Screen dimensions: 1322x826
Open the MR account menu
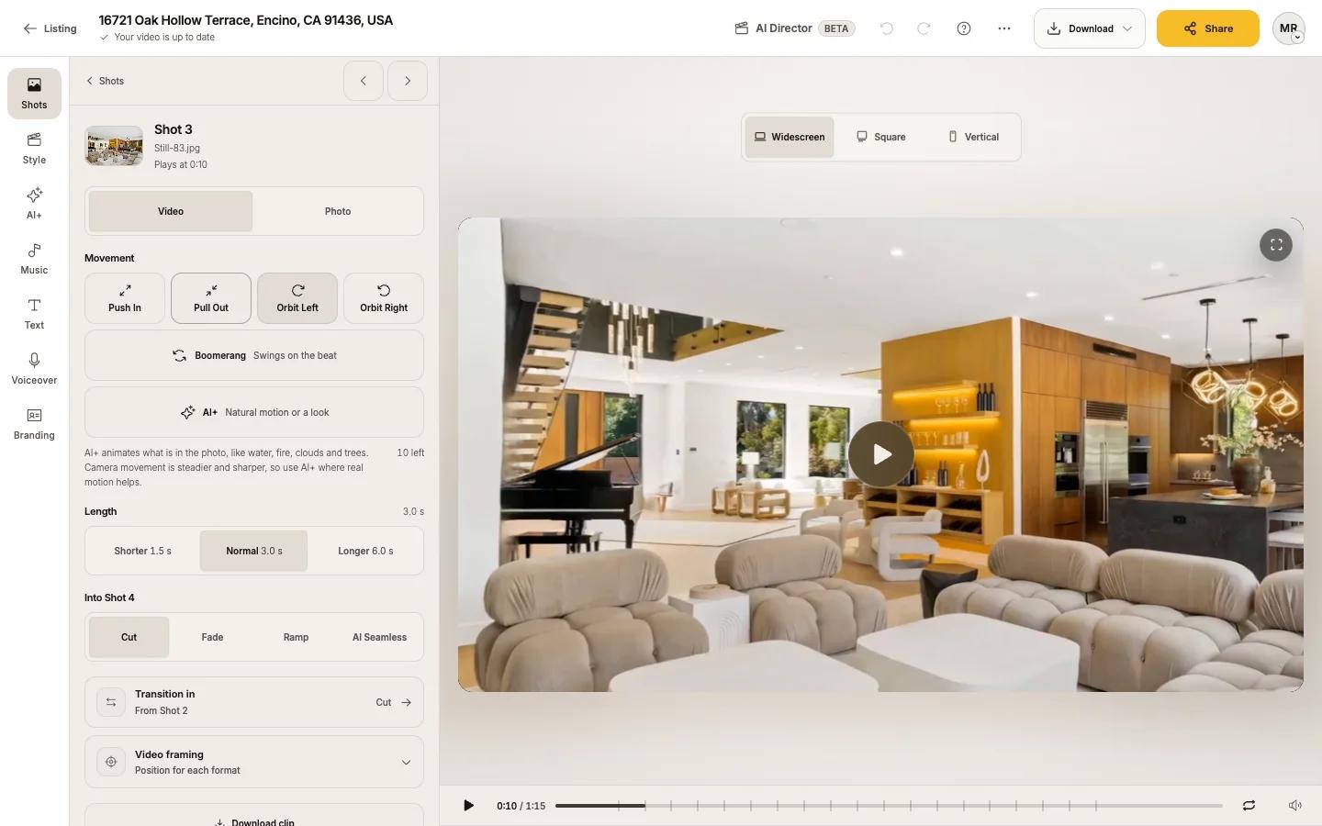click(1289, 28)
